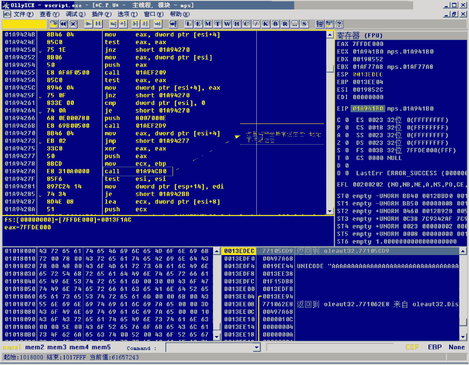Viewport: 469px width, 365px height.
Task: Open the Log window with L icon
Action: 188,24
